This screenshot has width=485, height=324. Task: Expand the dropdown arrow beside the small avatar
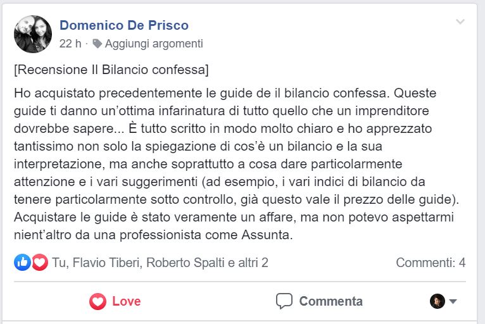(x=453, y=302)
